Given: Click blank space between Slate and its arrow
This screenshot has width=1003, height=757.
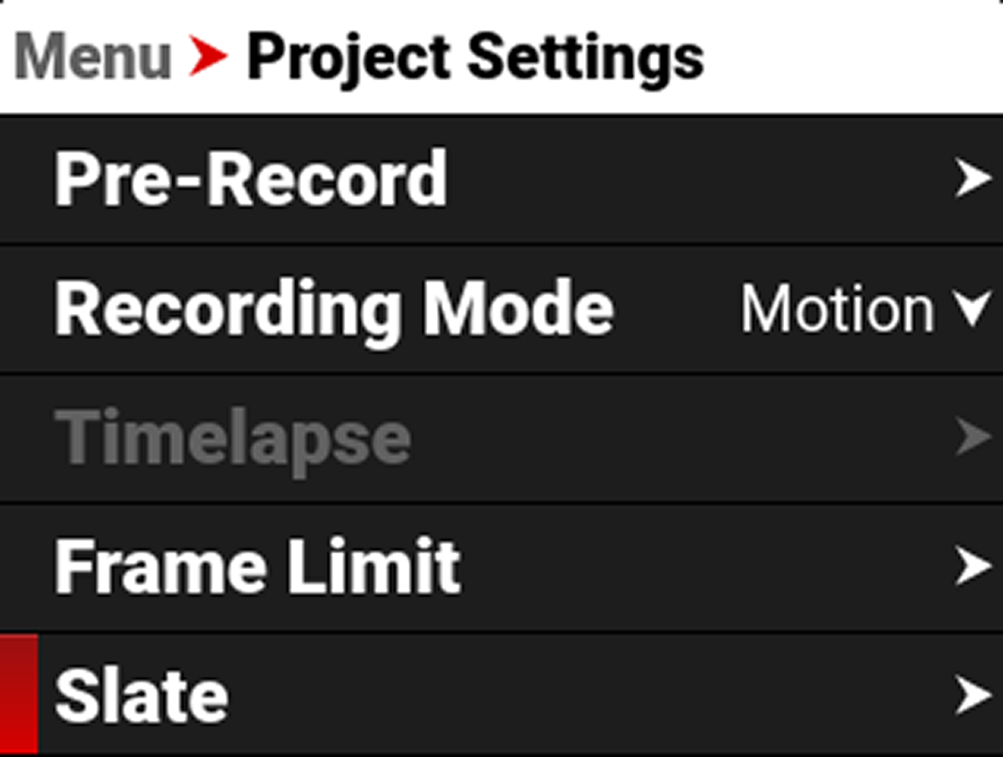Looking at the screenshot, I should 585,696.
